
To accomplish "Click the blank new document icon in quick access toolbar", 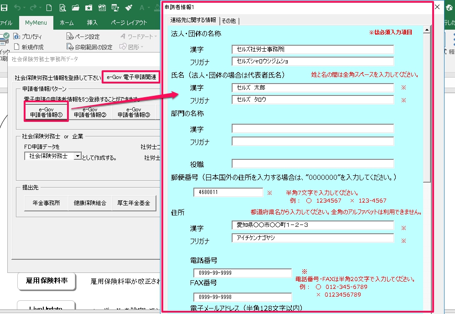I will click(x=49, y=8).
